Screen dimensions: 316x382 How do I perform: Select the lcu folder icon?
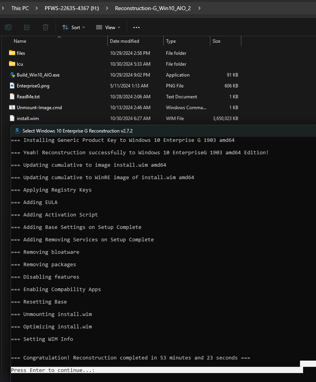pos(12,64)
